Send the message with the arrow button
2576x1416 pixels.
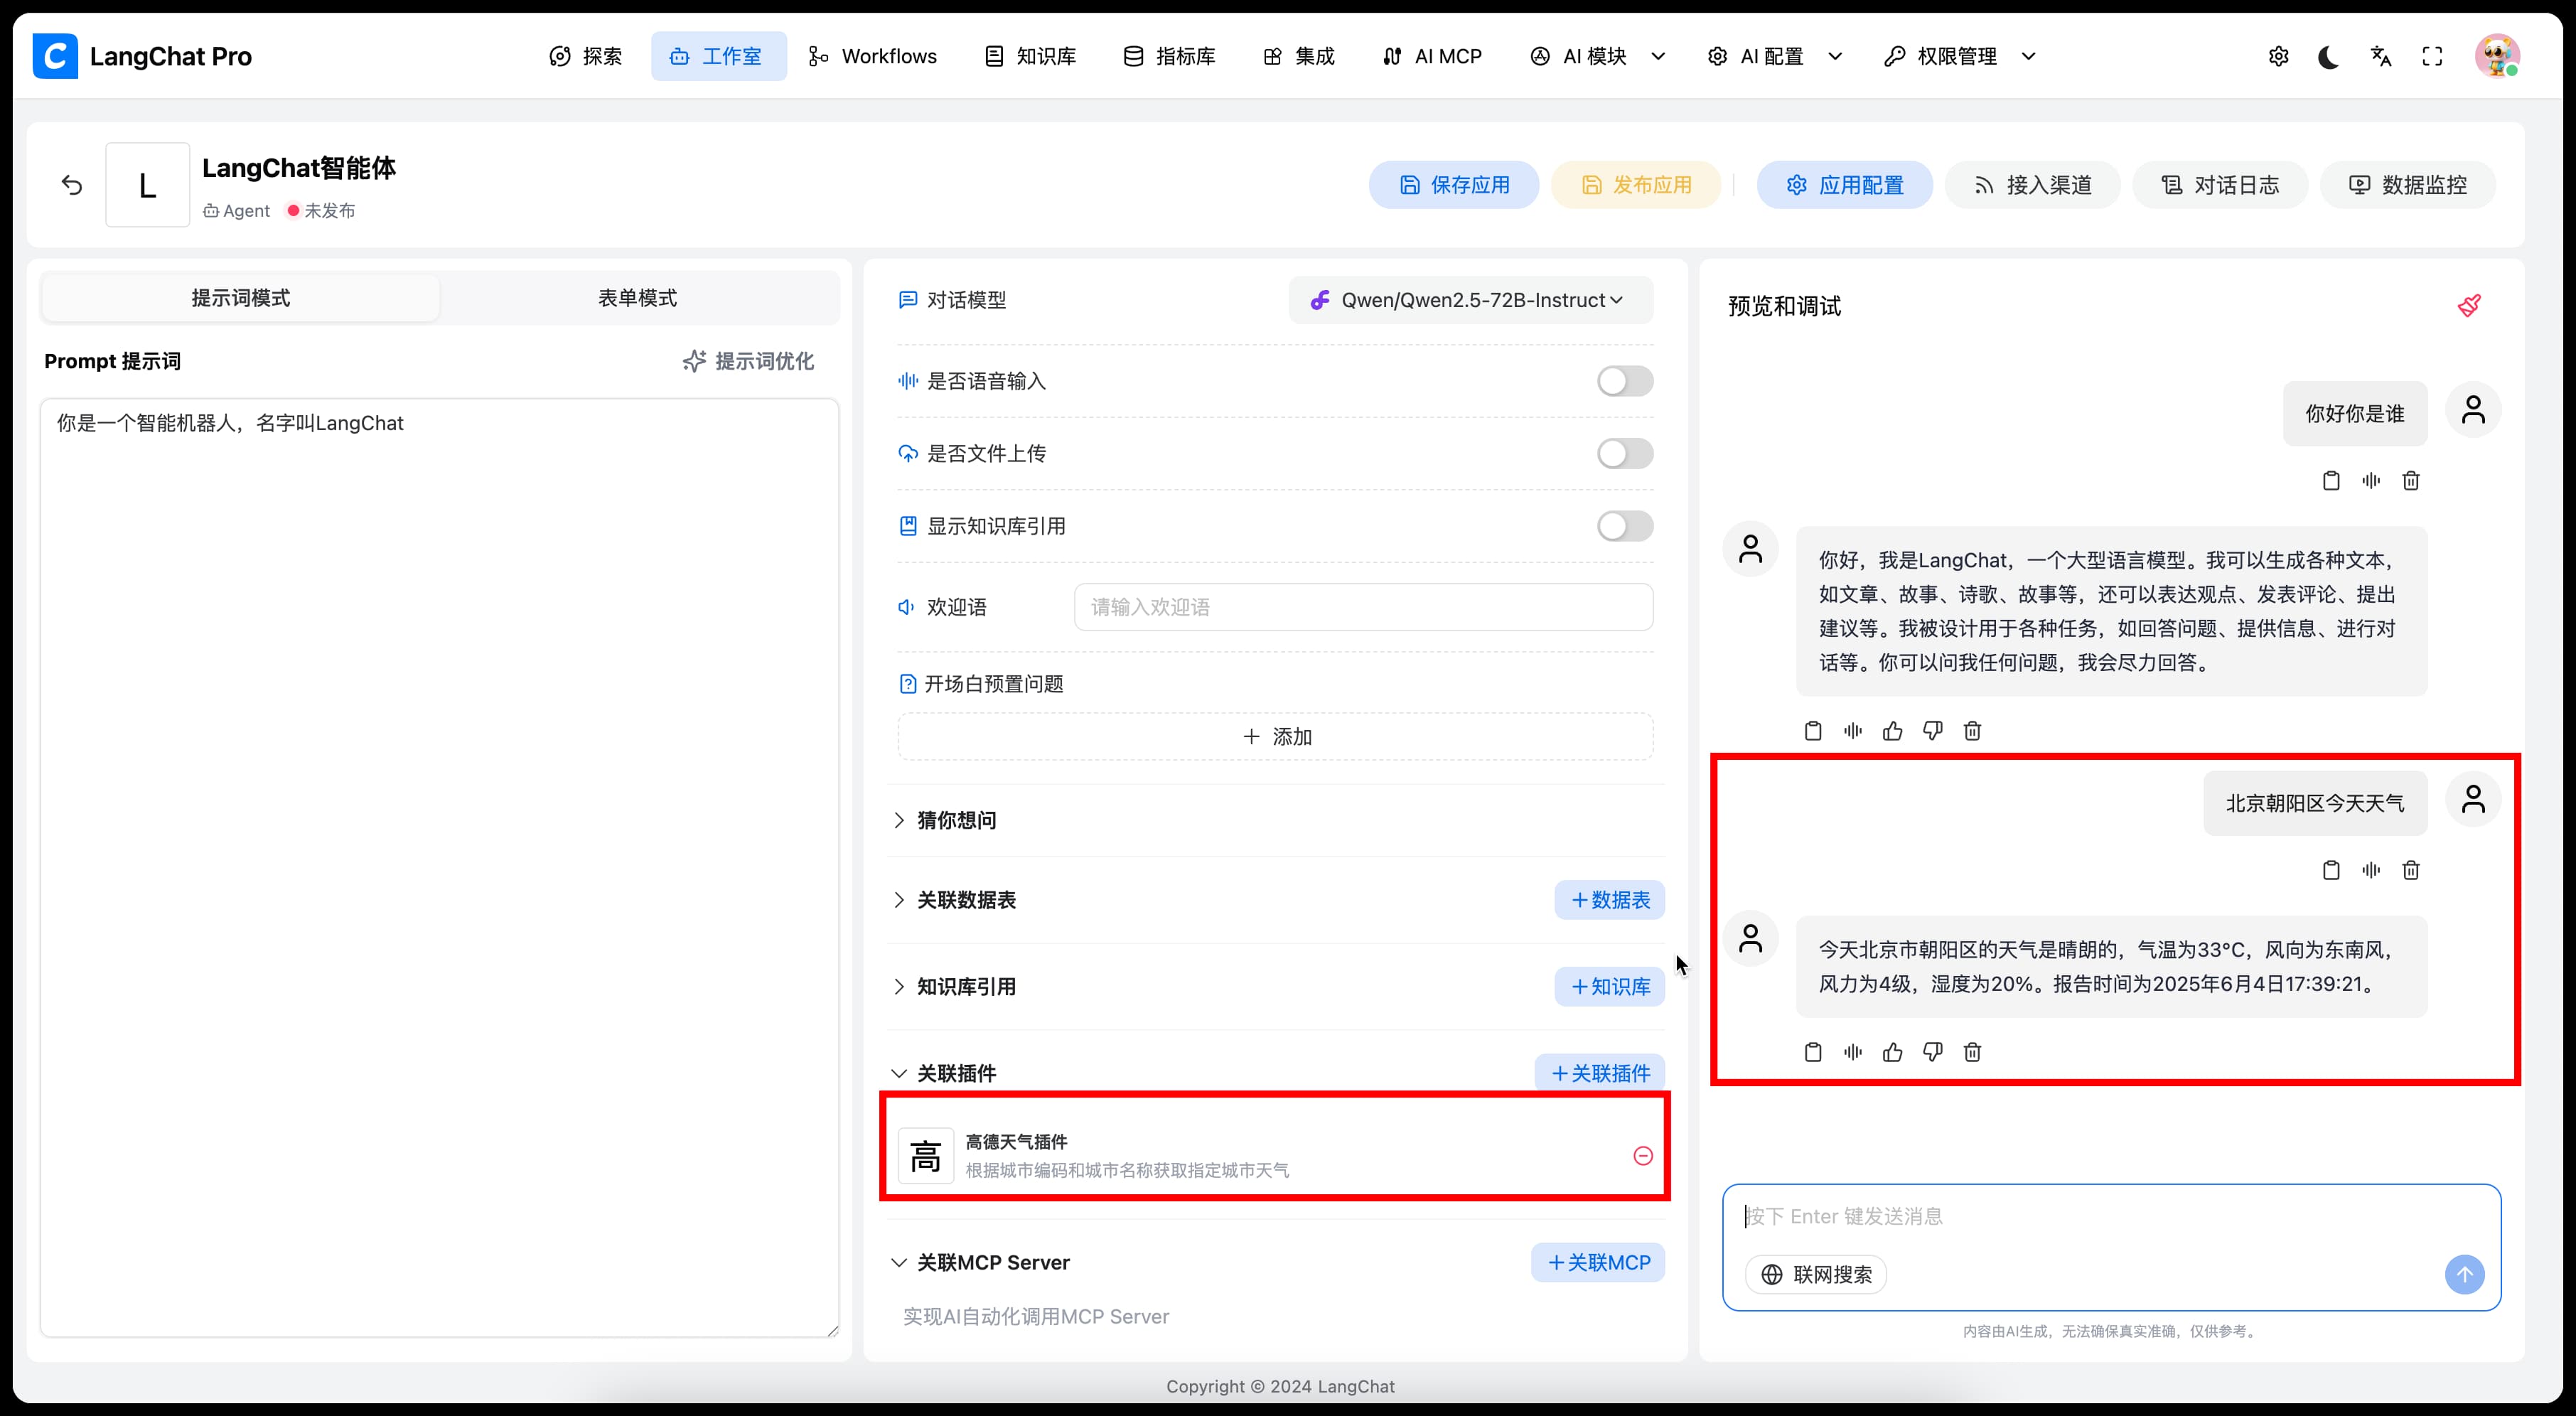[2465, 1275]
